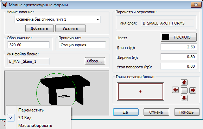This screenshot has width=203, height=129.
Task: Click the Длина (м) field 2.50
Action: click(179, 47)
